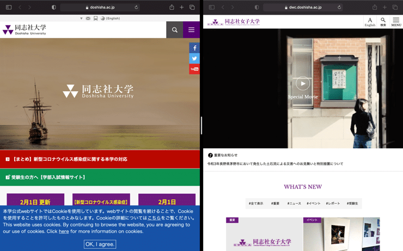Filter news by #受験生 tag
Image resolution: width=403 pixels, height=251 pixels.
[352, 204]
